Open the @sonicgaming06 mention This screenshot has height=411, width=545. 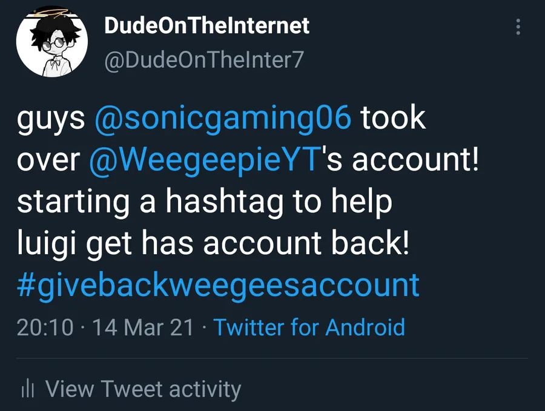223,117
